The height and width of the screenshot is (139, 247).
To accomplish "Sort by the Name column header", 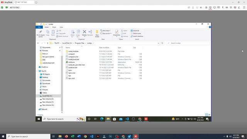I will (x=68, y=47).
